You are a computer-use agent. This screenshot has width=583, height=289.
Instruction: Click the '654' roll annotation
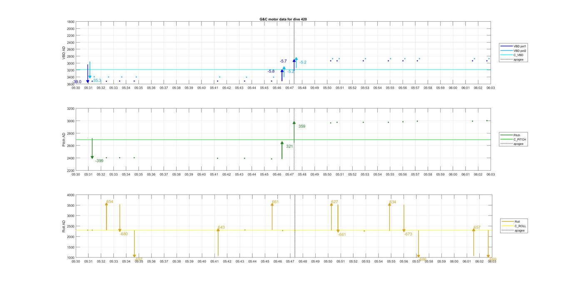[x=110, y=202]
